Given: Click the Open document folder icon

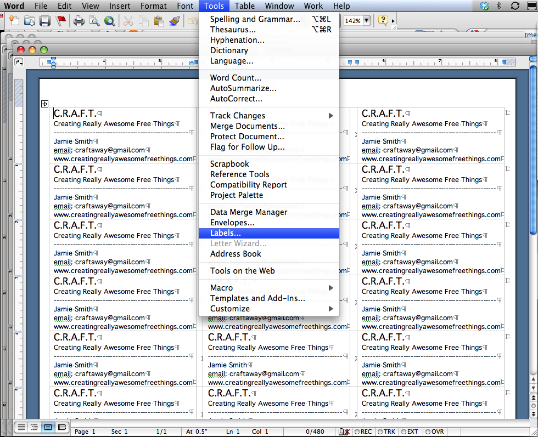Looking at the screenshot, I should pyautogui.click(x=30, y=21).
